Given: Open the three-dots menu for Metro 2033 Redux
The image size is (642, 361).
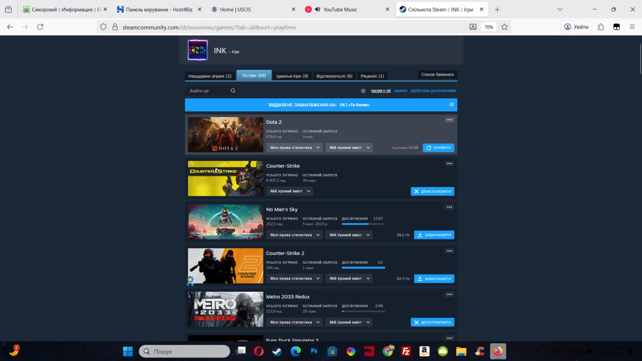Looking at the screenshot, I should [449, 294].
